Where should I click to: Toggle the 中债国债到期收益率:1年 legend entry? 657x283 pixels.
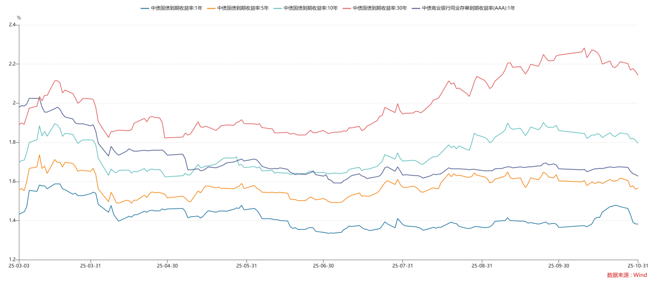click(x=176, y=8)
